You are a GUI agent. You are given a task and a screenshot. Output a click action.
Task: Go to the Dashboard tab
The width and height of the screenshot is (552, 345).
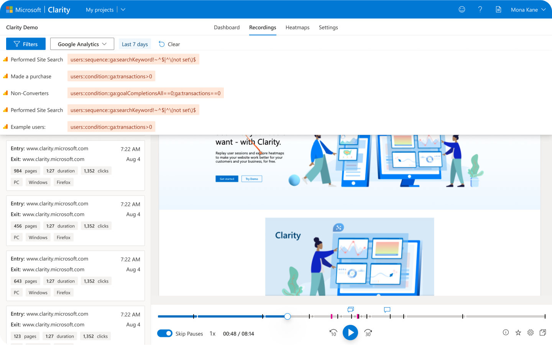click(227, 27)
